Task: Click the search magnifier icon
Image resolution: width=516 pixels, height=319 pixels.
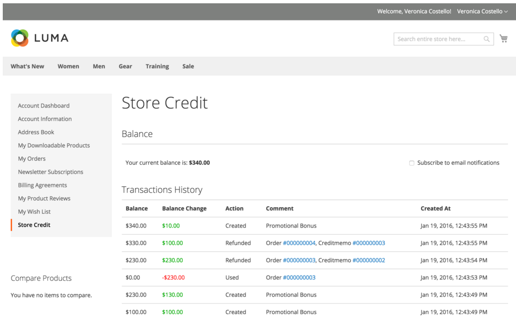Action: 487,39
